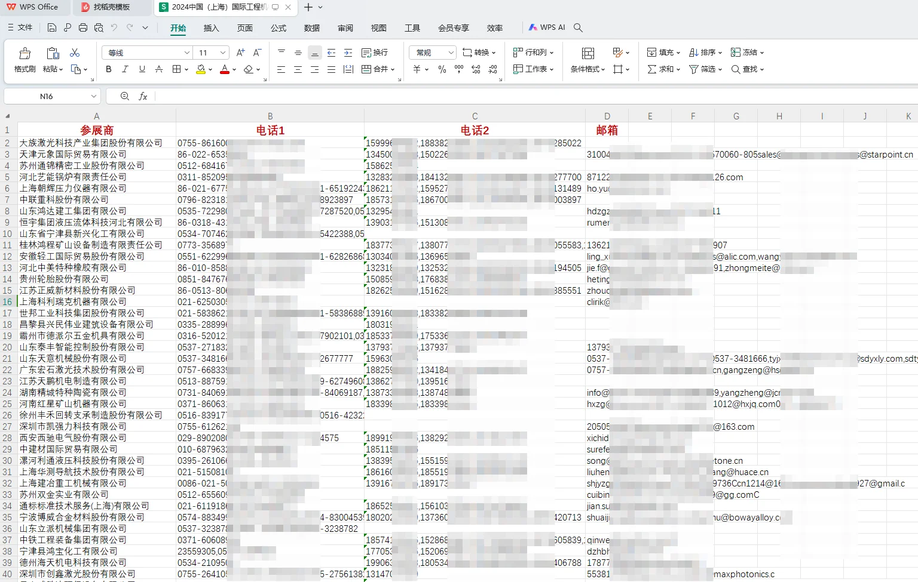The image size is (918, 582).
Task: Click the thousands separator icon
Action: coord(459,69)
